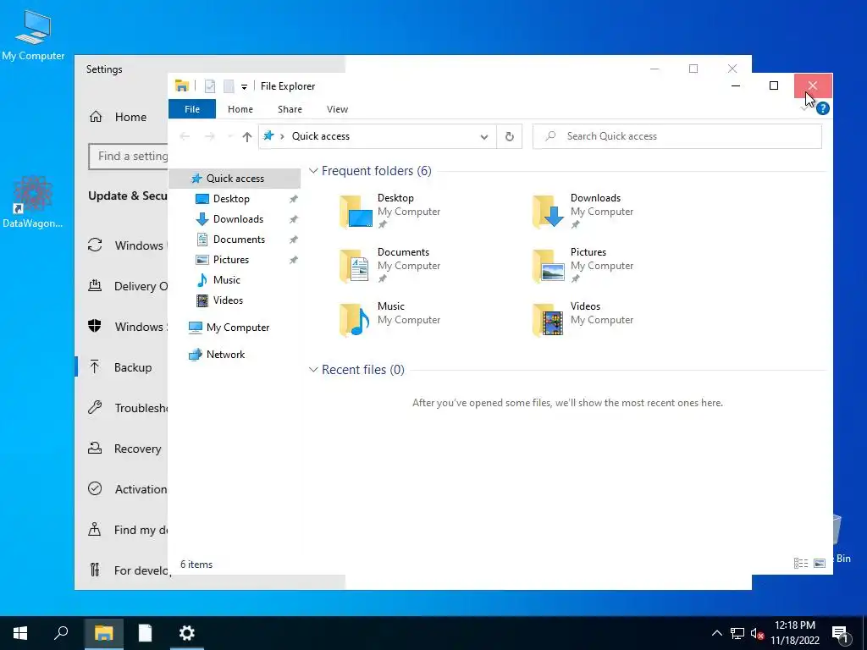Open Activation in Settings sidebar
The height and width of the screenshot is (650, 867).
pos(126,489)
